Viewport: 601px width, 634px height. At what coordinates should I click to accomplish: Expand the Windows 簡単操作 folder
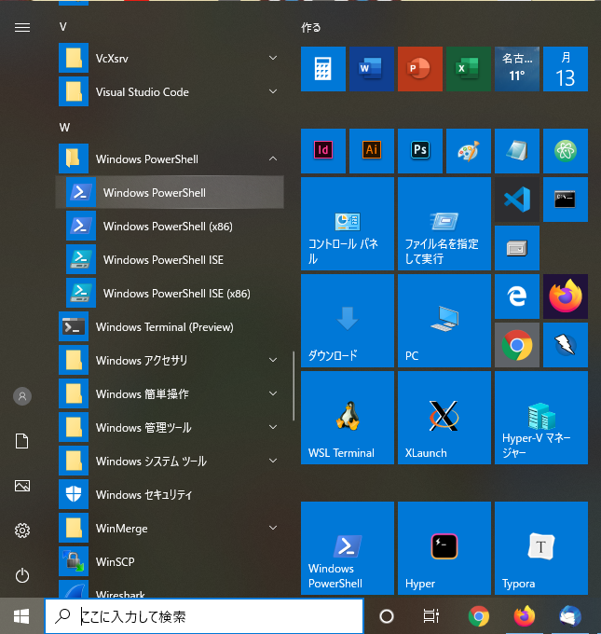point(170,393)
